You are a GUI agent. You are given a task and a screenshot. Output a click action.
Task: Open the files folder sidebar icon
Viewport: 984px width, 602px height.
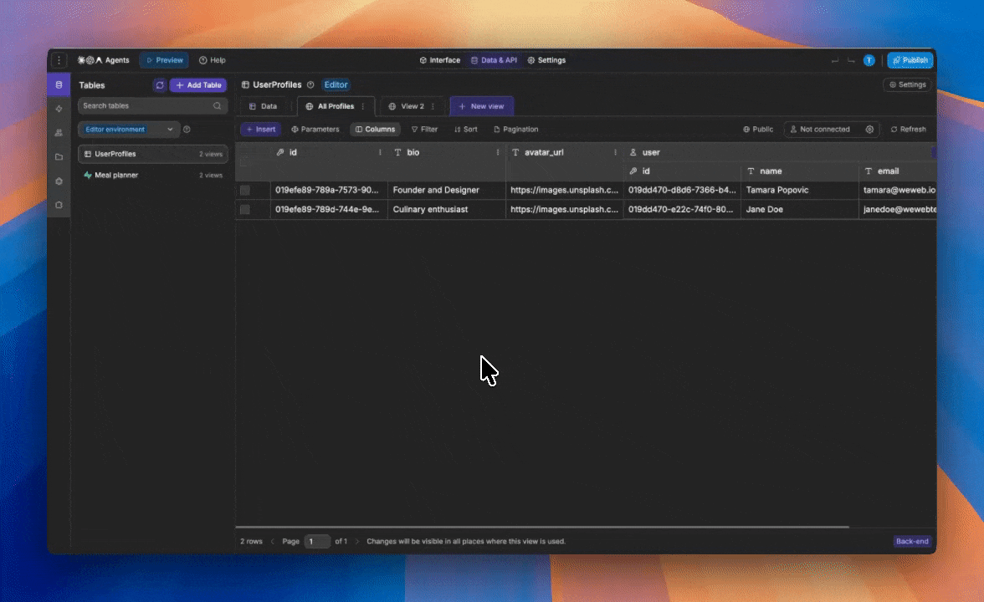point(59,157)
